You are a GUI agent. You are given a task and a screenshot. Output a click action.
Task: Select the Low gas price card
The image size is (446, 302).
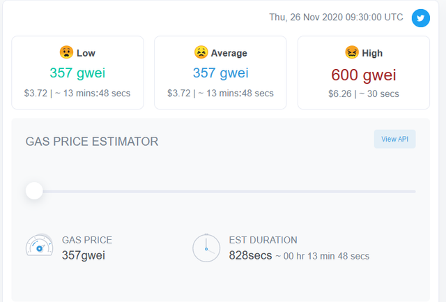pos(77,73)
